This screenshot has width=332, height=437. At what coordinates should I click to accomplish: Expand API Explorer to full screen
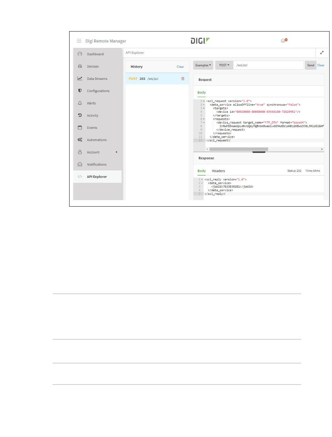pos(322,53)
